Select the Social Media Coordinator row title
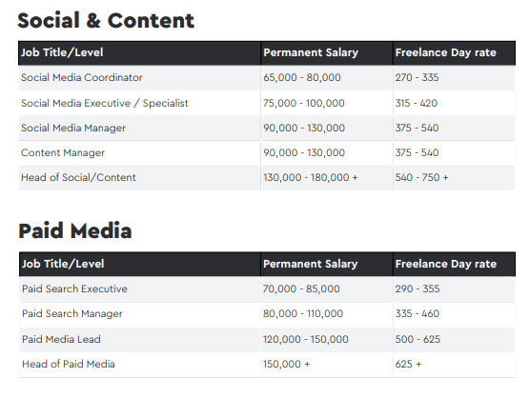The height and width of the screenshot is (398, 529). (x=82, y=77)
